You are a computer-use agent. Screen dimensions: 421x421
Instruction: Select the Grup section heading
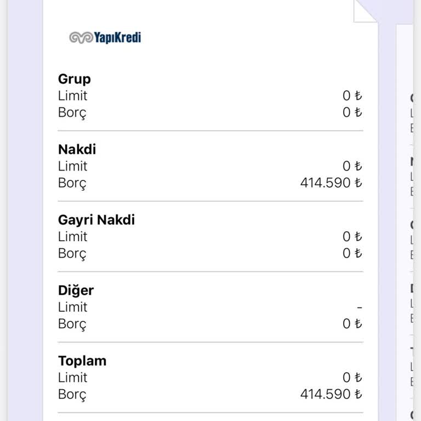click(x=75, y=79)
